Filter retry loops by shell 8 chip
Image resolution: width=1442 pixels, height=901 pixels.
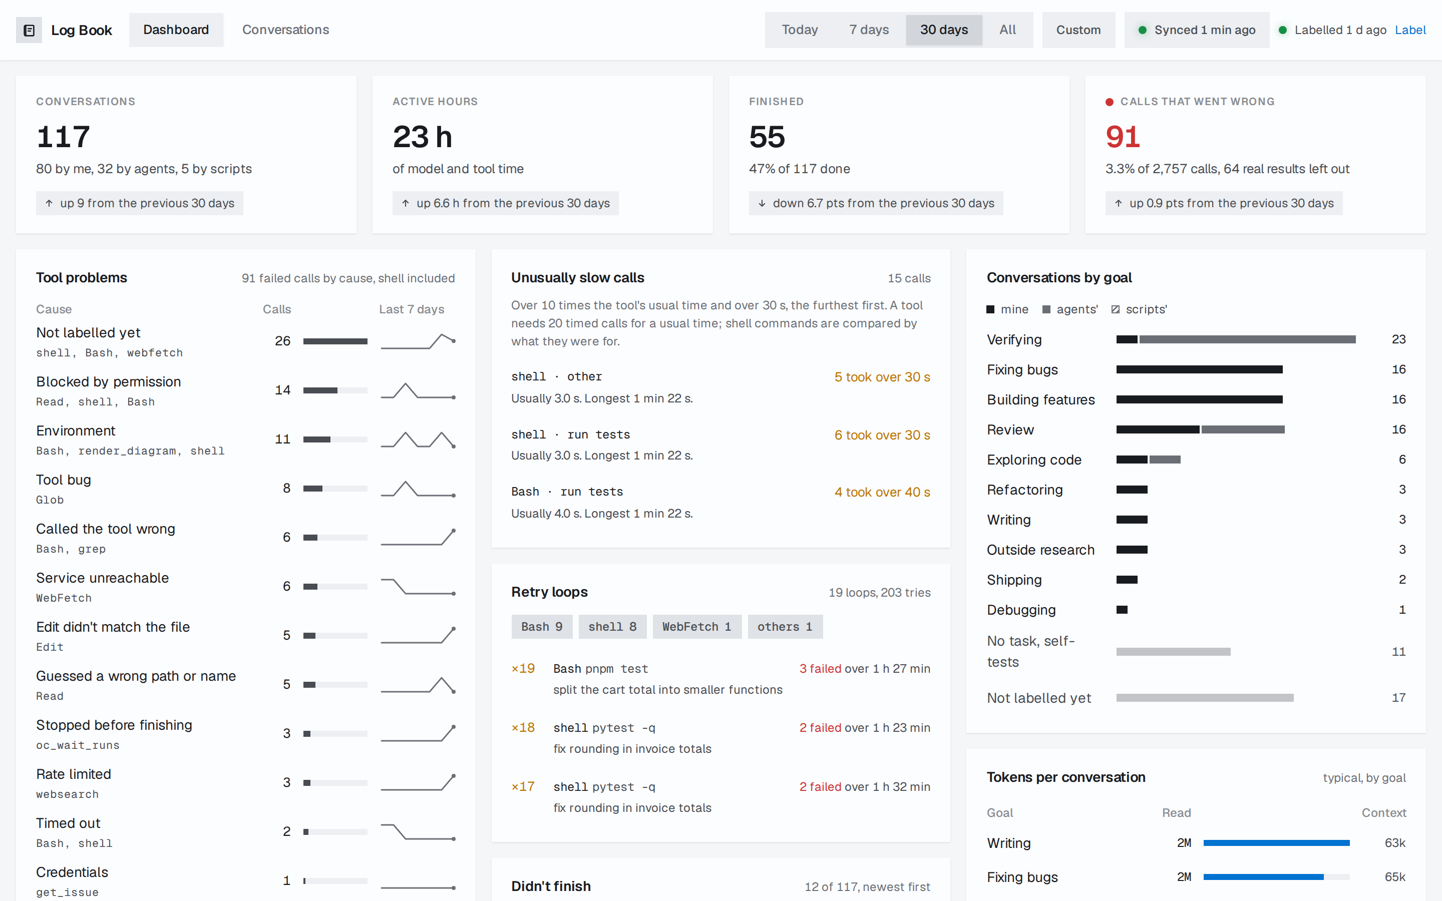612,627
